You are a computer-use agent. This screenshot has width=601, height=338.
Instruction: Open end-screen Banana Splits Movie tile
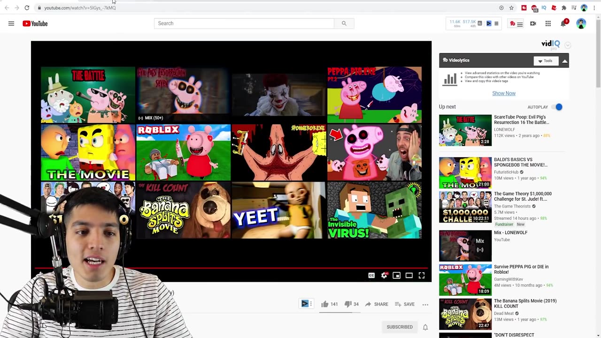click(183, 210)
